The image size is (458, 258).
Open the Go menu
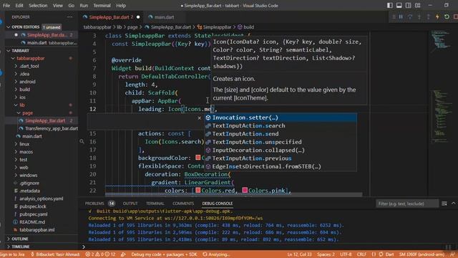point(71,5)
